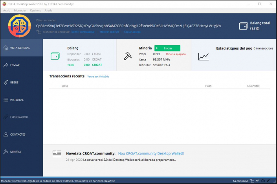This screenshot has width=277, height=184.
Task: Start mining with the Iniciar button
Action: tap(167, 48)
